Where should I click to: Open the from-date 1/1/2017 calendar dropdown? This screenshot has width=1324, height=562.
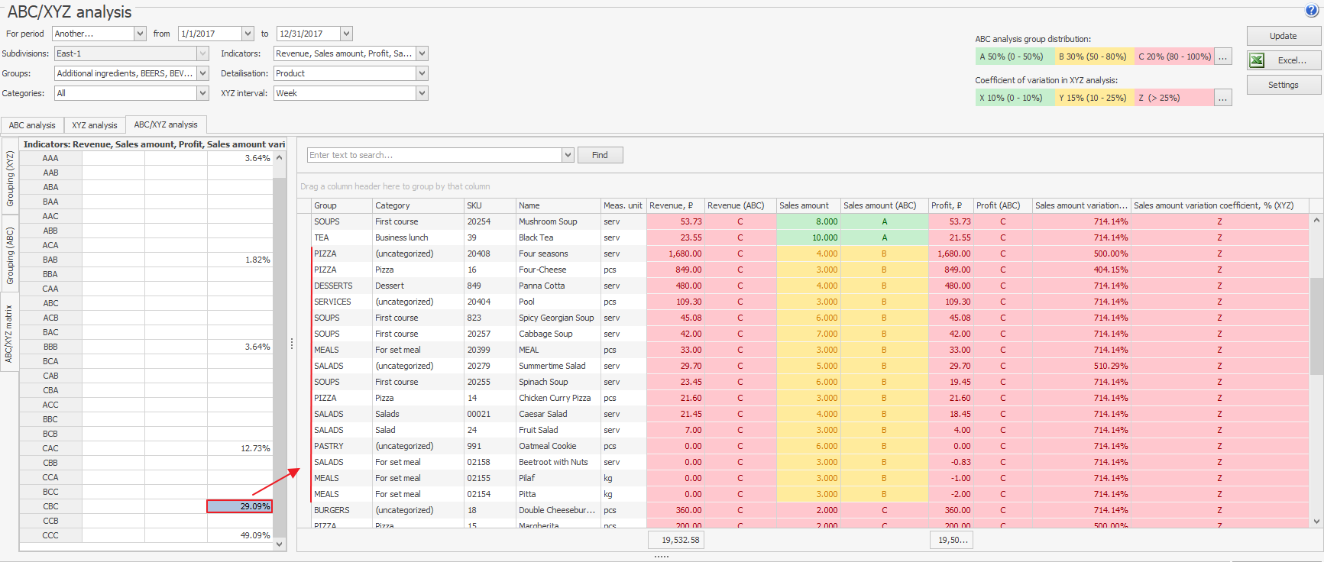coord(248,34)
